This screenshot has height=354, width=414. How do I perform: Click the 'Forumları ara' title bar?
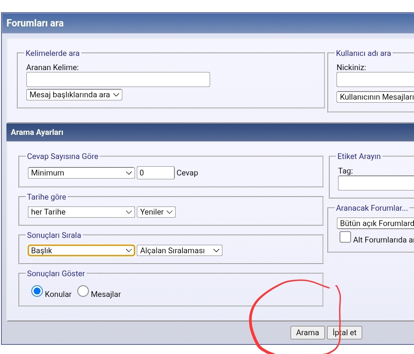(x=35, y=23)
